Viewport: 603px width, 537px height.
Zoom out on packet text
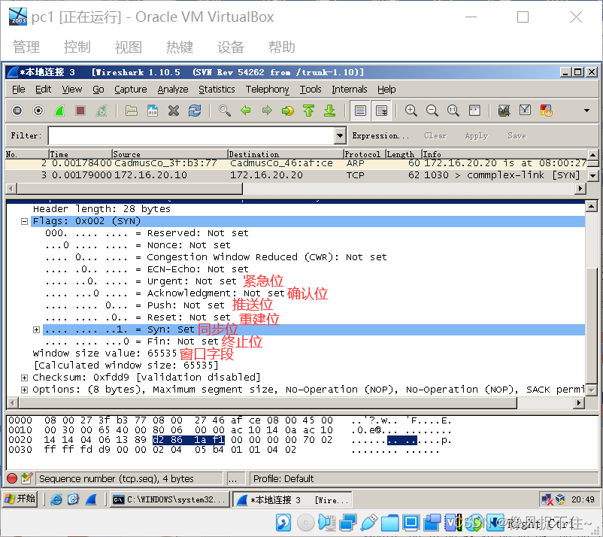[x=432, y=111]
